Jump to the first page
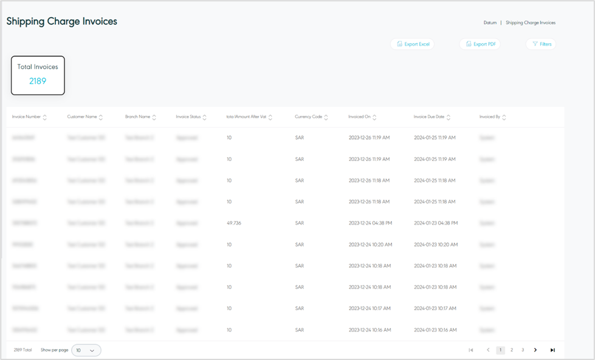 (x=471, y=350)
